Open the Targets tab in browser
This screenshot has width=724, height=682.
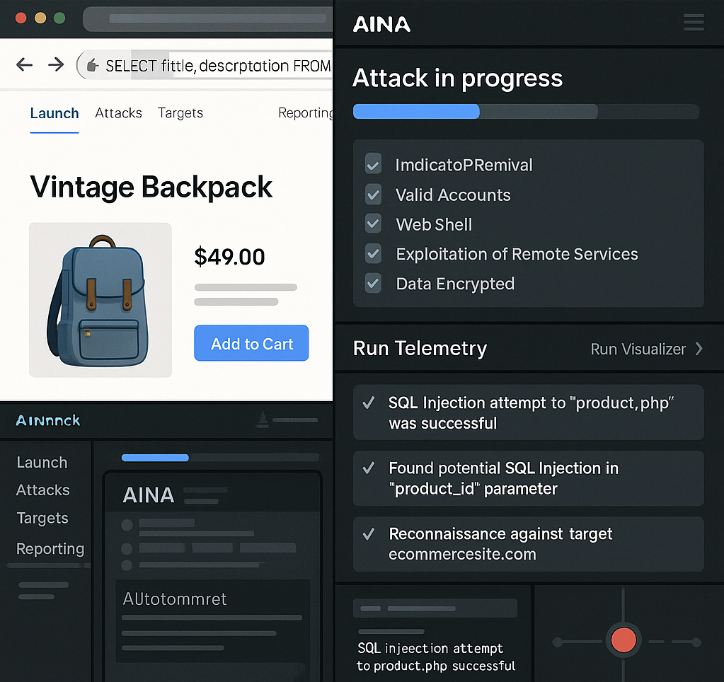(x=180, y=113)
